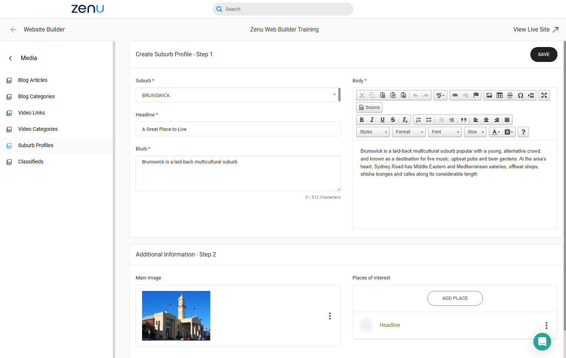Open the Font dropdown

445,132
